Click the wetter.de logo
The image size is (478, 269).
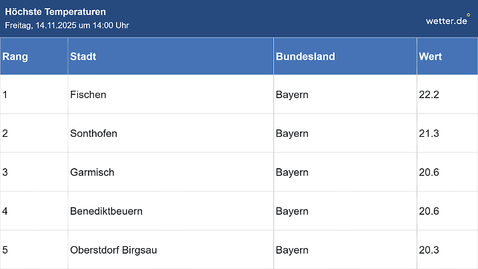(447, 21)
